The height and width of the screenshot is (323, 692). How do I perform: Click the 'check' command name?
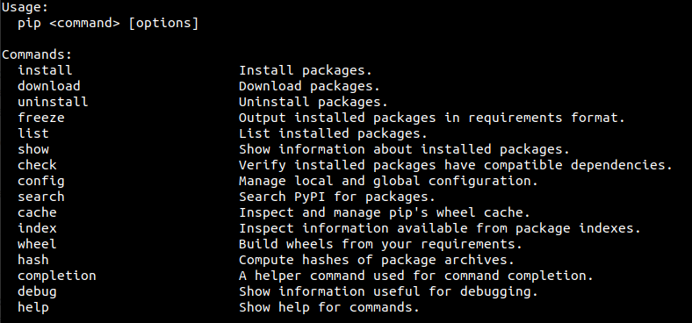[x=37, y=165]
